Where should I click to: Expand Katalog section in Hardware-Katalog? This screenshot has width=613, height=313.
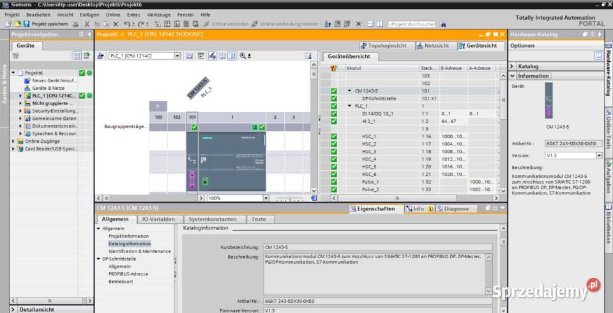pyautogui.click(x=513, y=66)
